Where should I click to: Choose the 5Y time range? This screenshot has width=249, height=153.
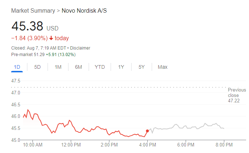[142, 67]
